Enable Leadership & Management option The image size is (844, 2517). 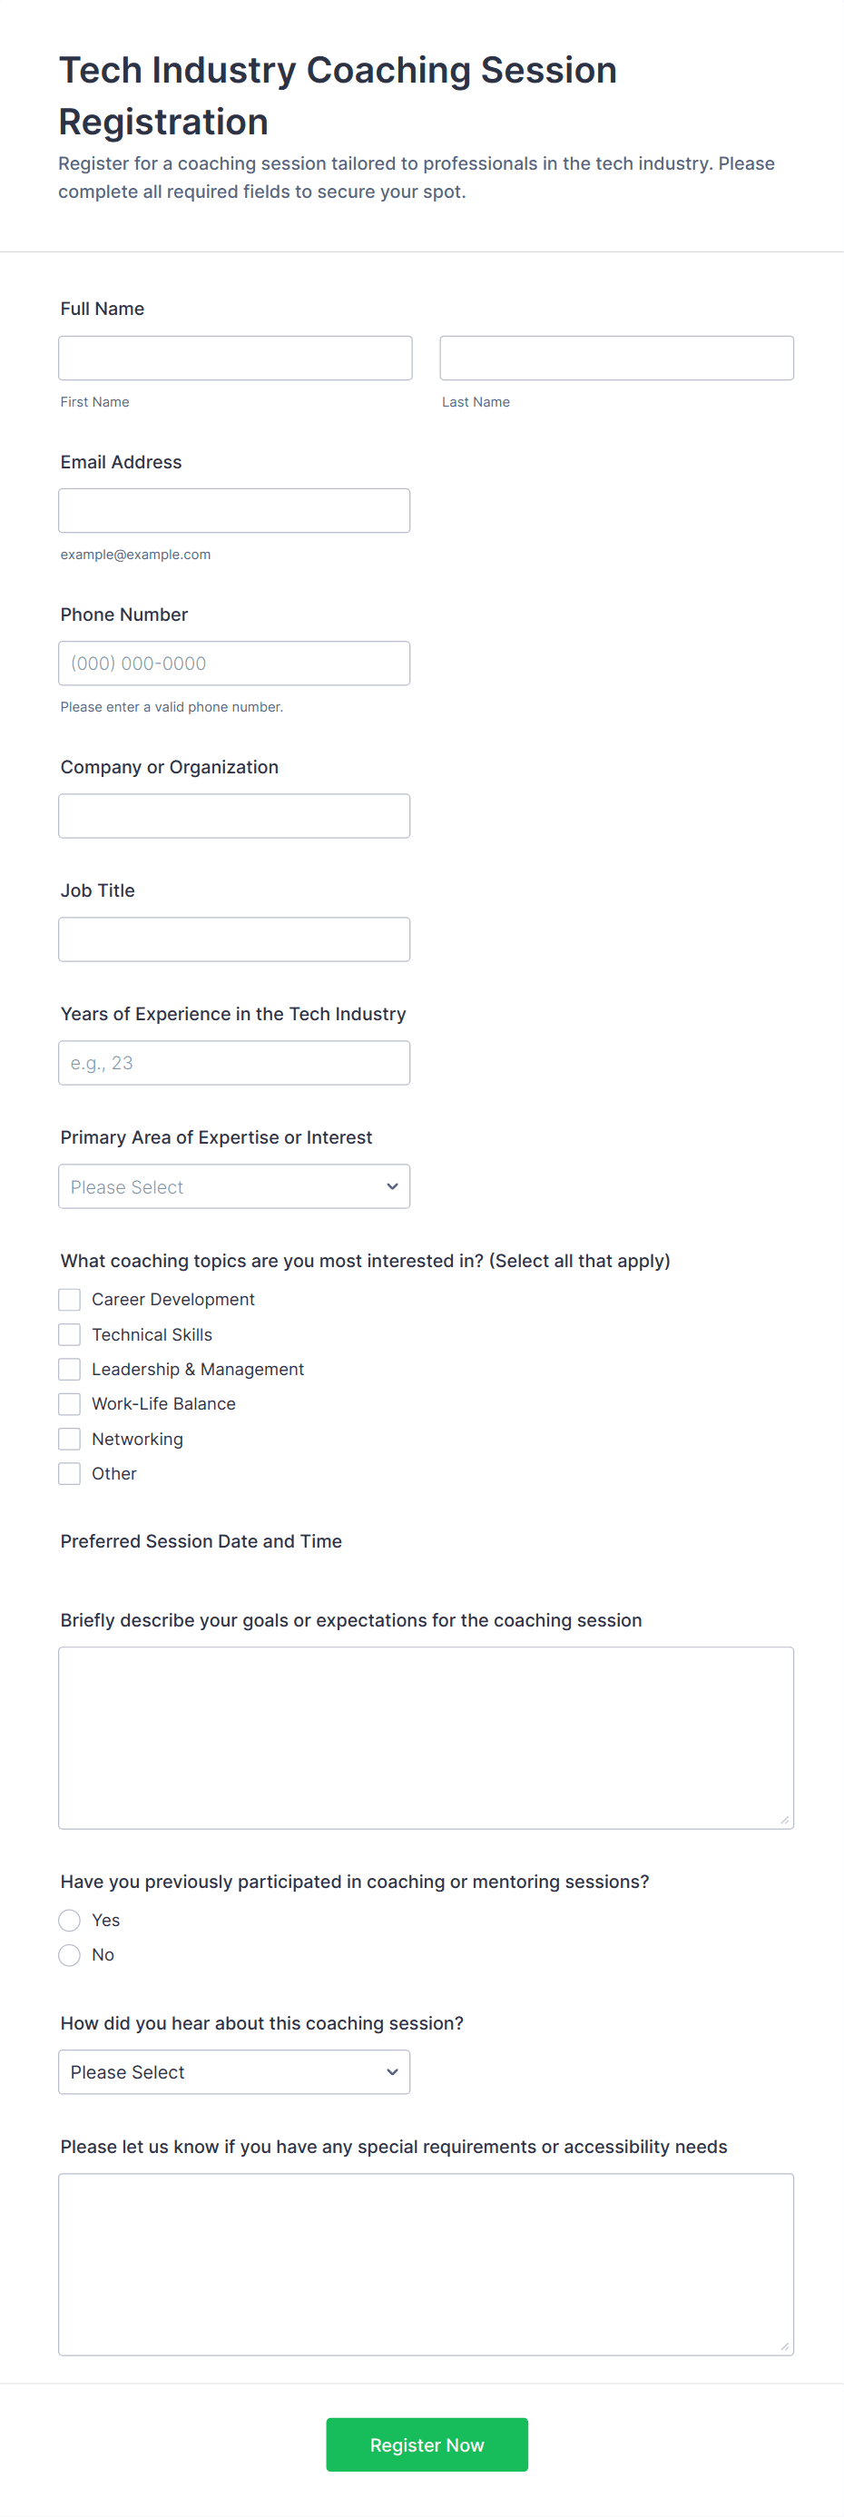pyautogui.click(x=69, y=1369)
